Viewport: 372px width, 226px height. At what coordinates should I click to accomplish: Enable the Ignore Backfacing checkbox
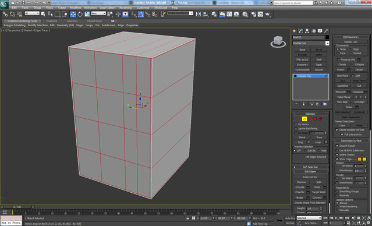tap(296, 129)
